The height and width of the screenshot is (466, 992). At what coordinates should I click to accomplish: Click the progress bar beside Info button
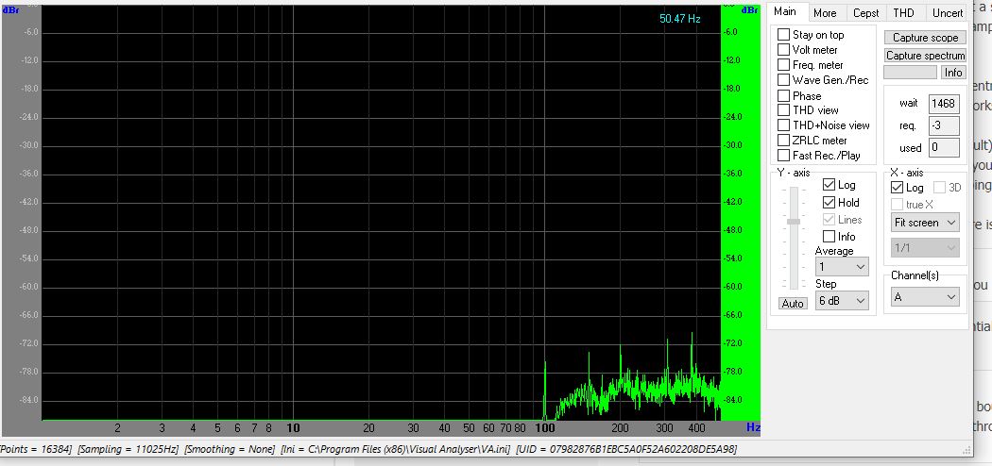(911, 73)
